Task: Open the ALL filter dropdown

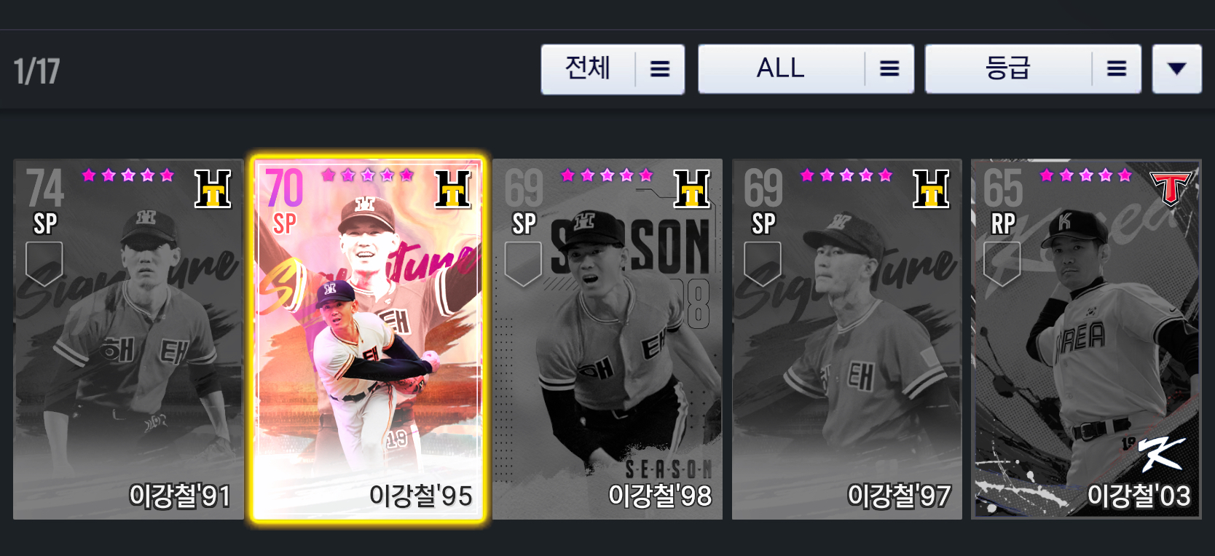Action: (x=806, y=69)
